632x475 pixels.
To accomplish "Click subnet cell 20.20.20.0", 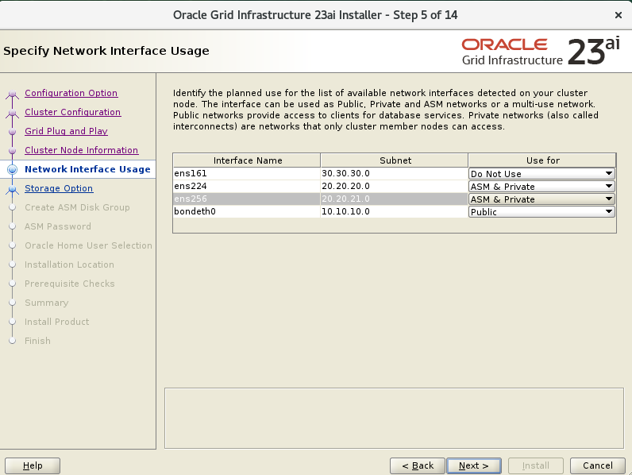I will [394, 187].
